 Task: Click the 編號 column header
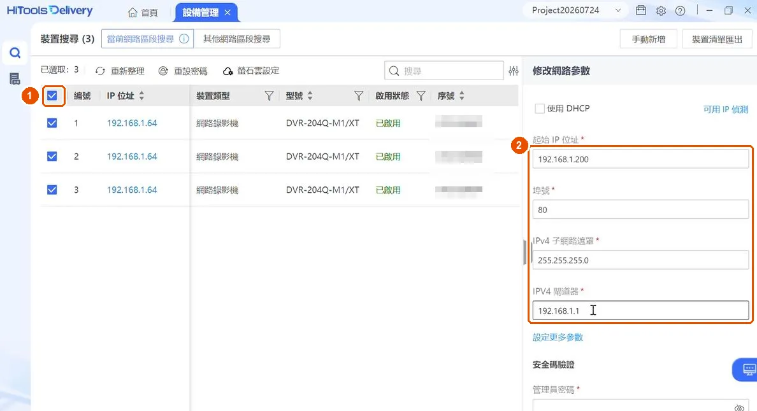point(82,96)
